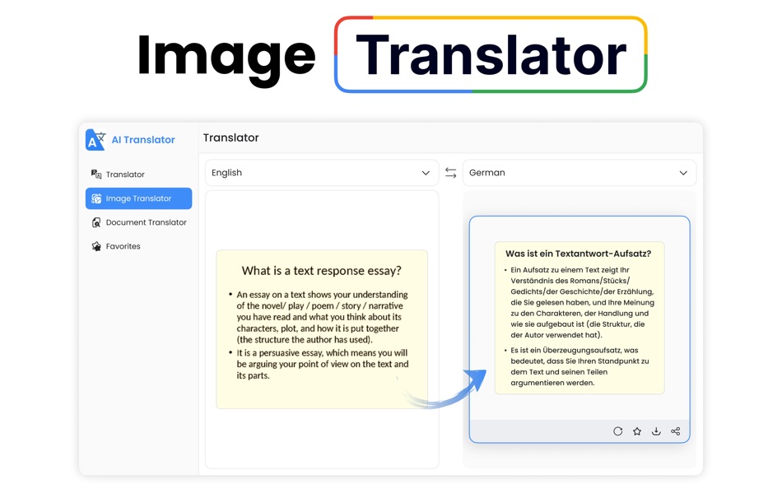782x489 pixels.
Task: Add translation to favorites with star icon
Action: point(637,431)
